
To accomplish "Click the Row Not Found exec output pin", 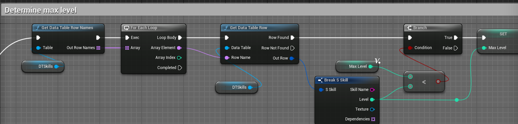I will (x=293, y=48).
